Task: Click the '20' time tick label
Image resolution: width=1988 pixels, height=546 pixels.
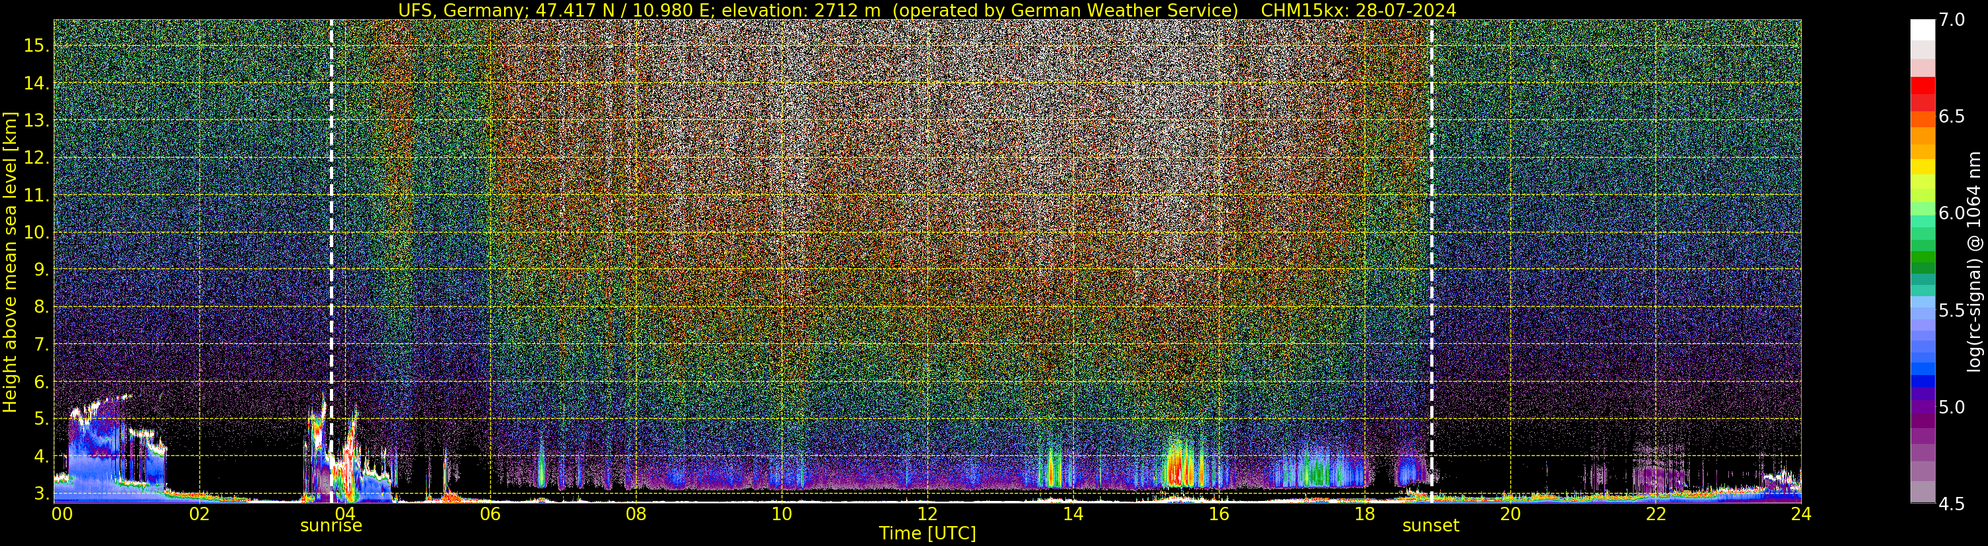Action: coord(1510,514)
